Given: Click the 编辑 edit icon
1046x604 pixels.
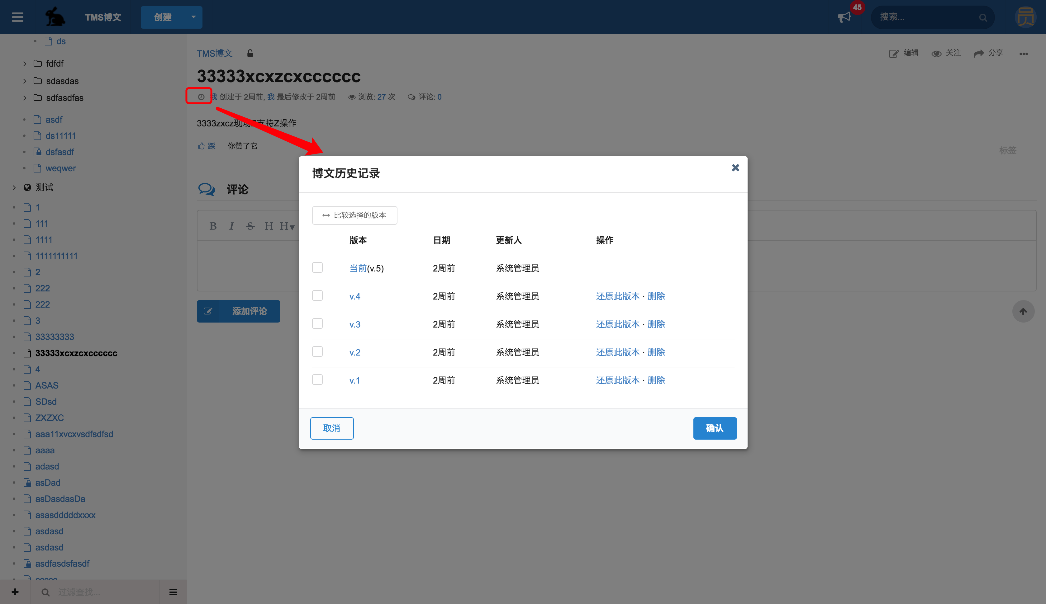Looking at the screenshot, I should tap(894, 54).
